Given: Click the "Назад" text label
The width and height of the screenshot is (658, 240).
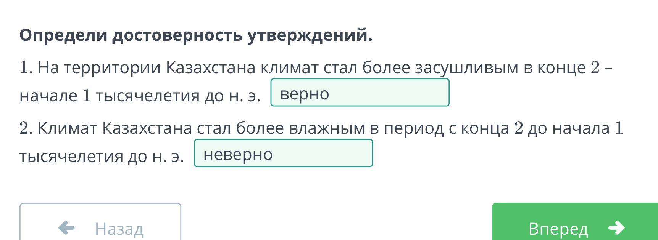Looking at the screenshot, I should coord(119,229).
